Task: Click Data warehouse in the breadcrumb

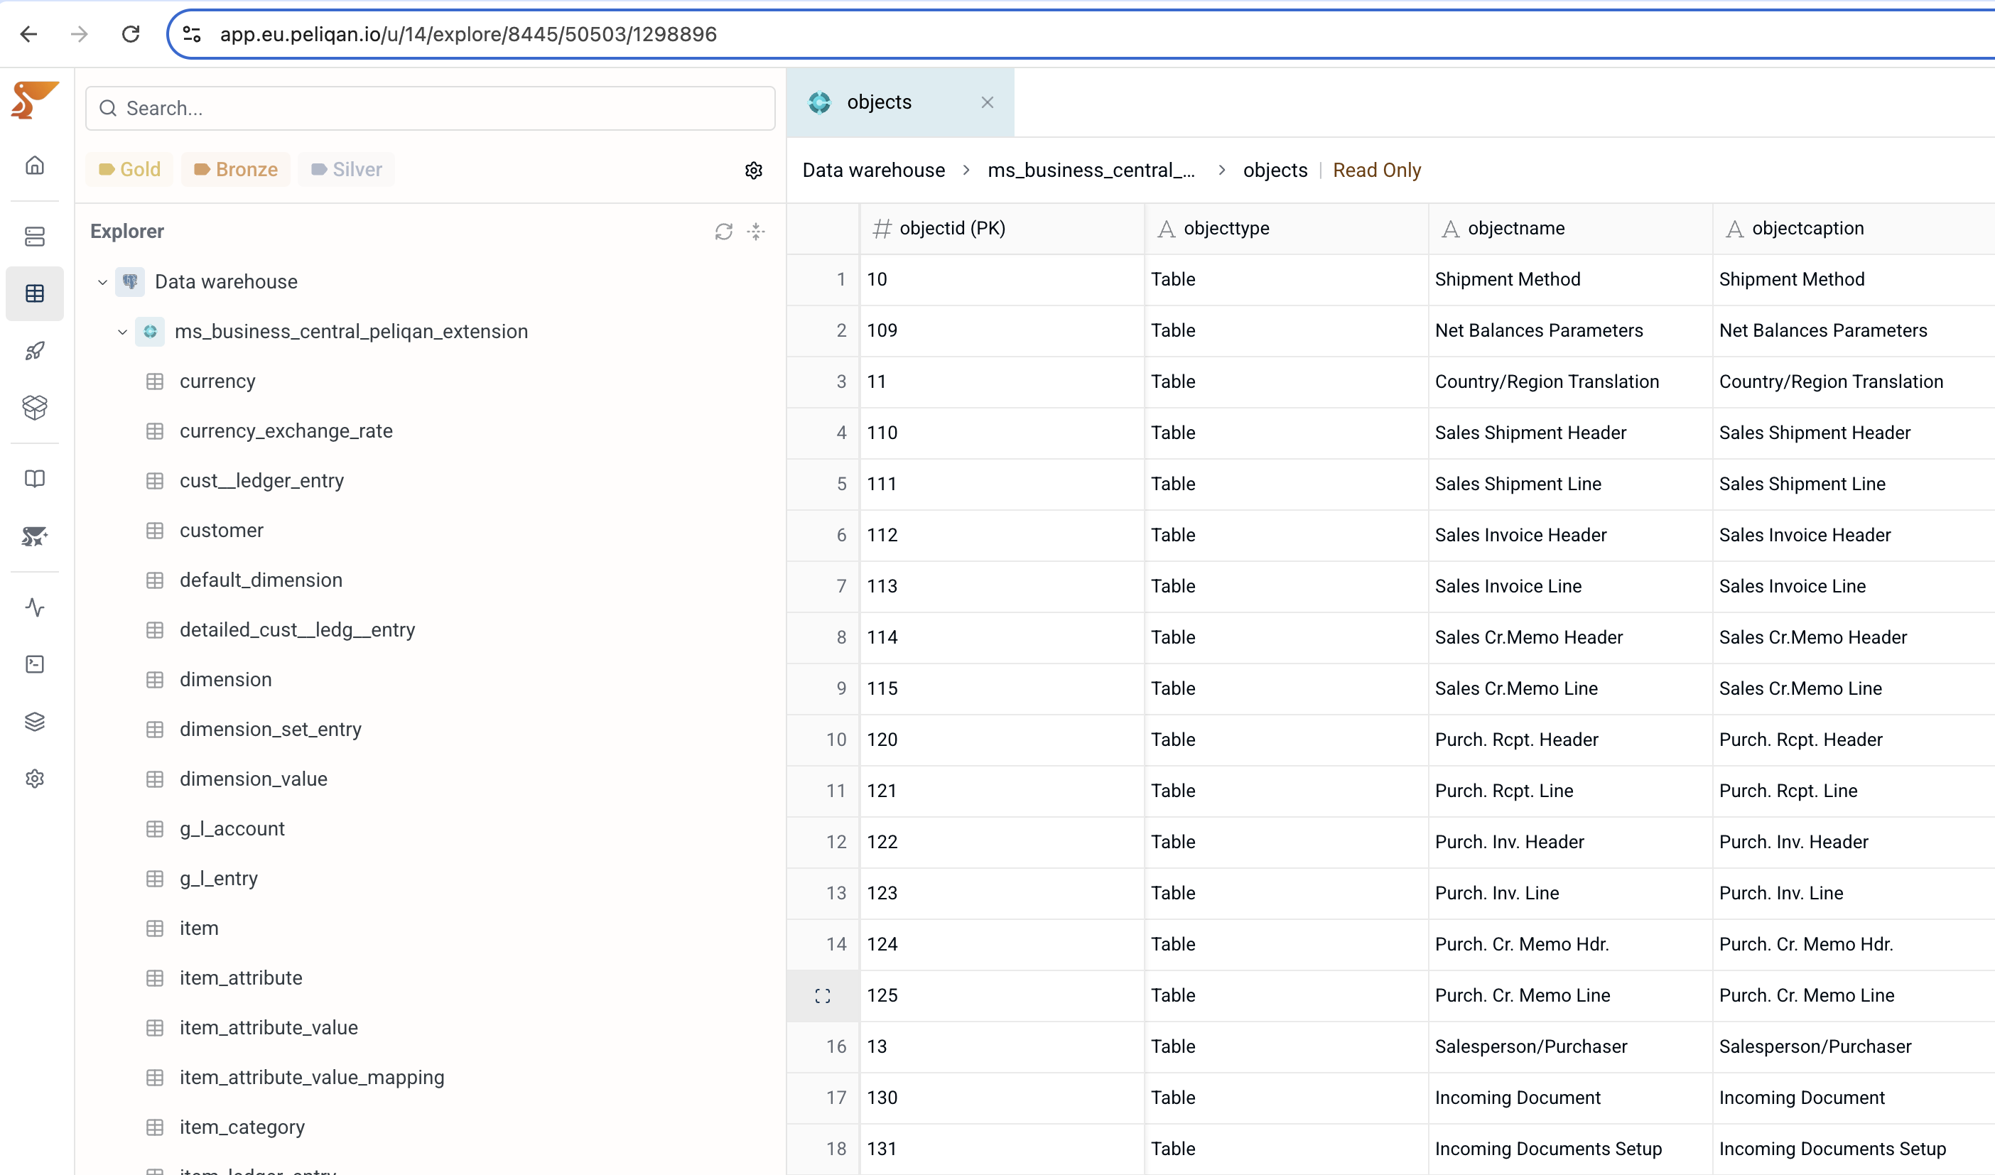Action: (874, 170)
